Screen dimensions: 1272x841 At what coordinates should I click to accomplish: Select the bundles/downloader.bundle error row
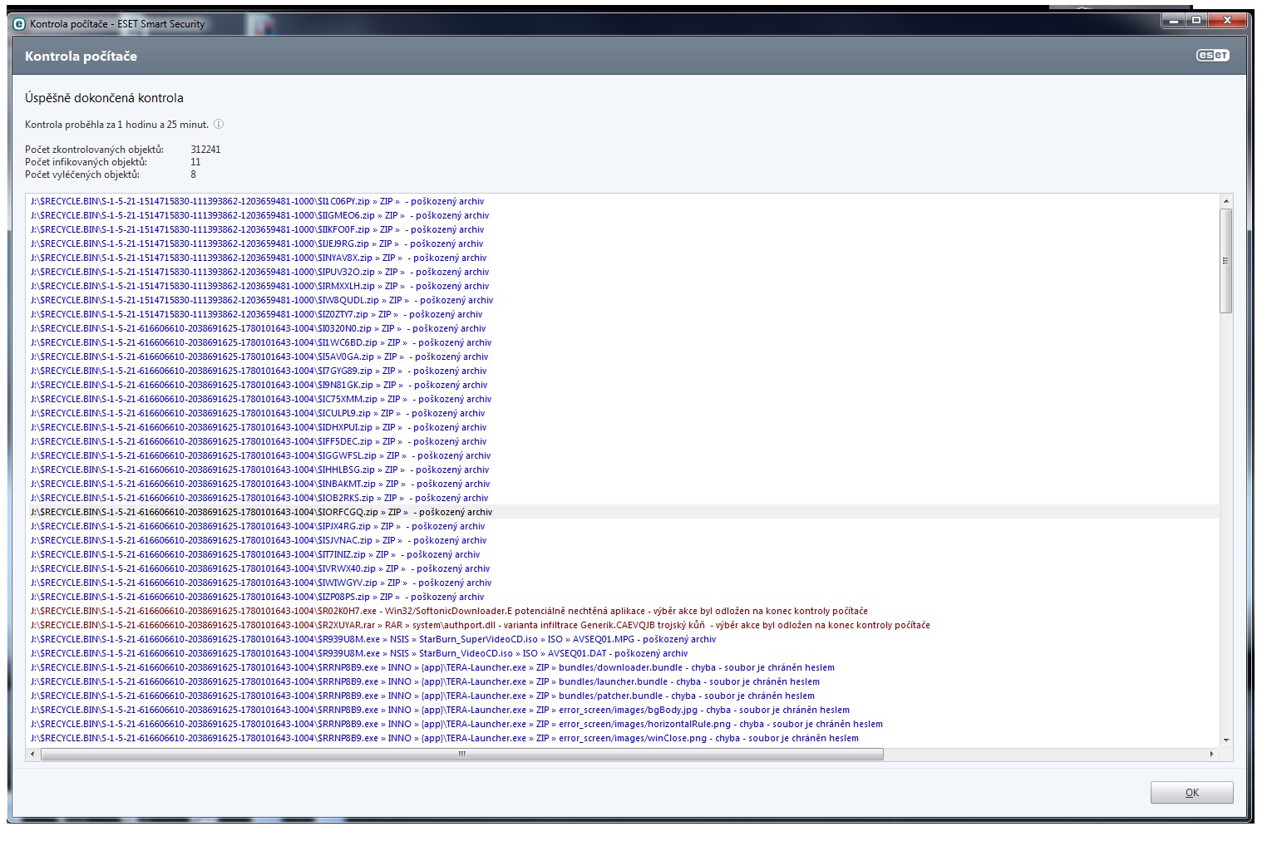coord(624,667)
